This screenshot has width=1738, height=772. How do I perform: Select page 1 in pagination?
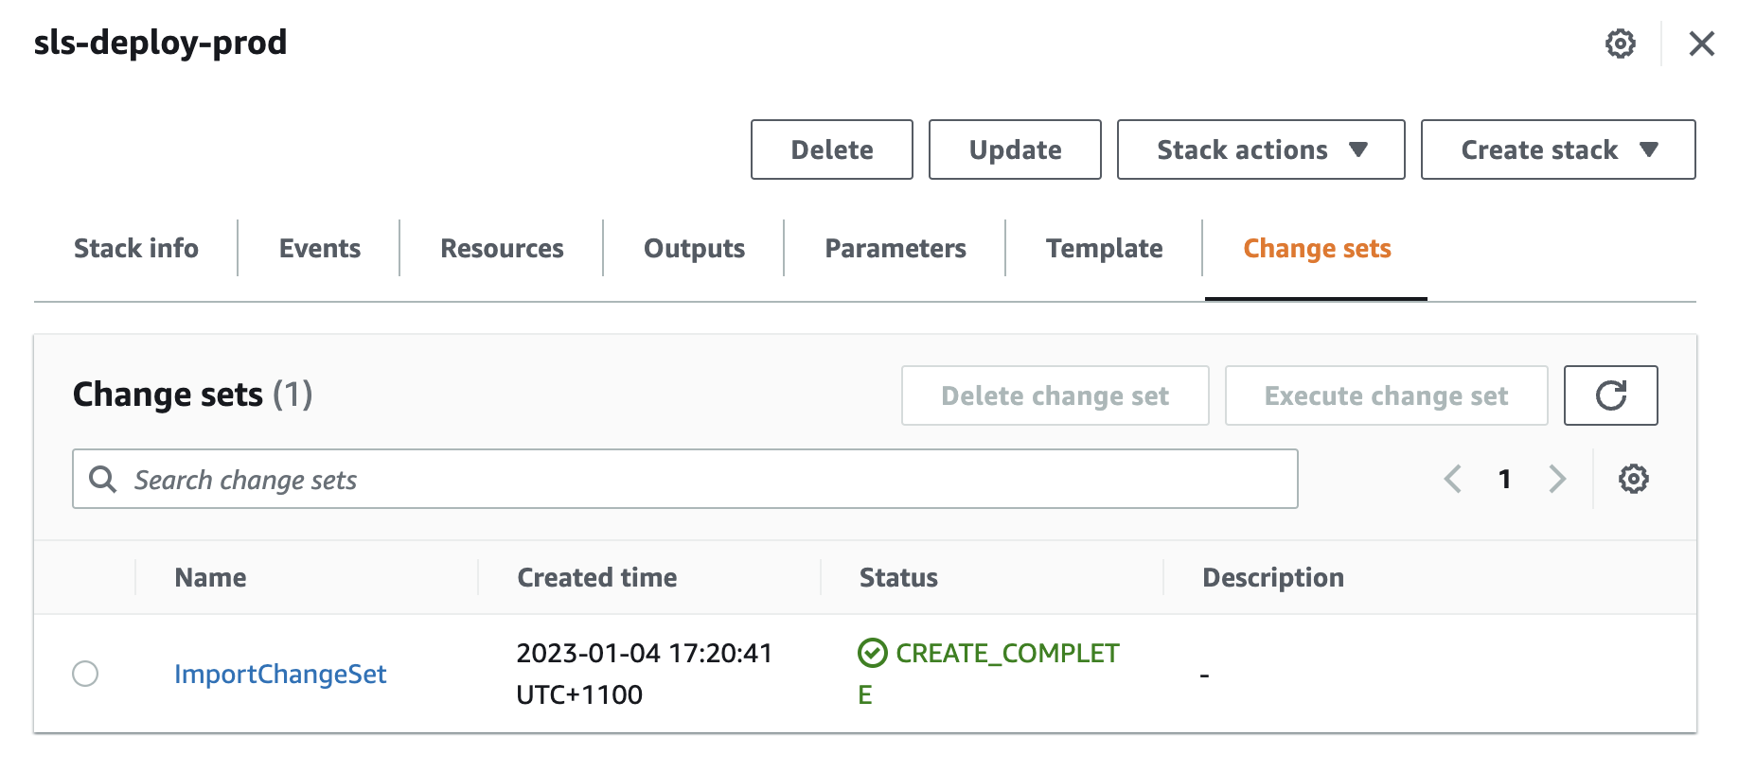coord(1505,479)
